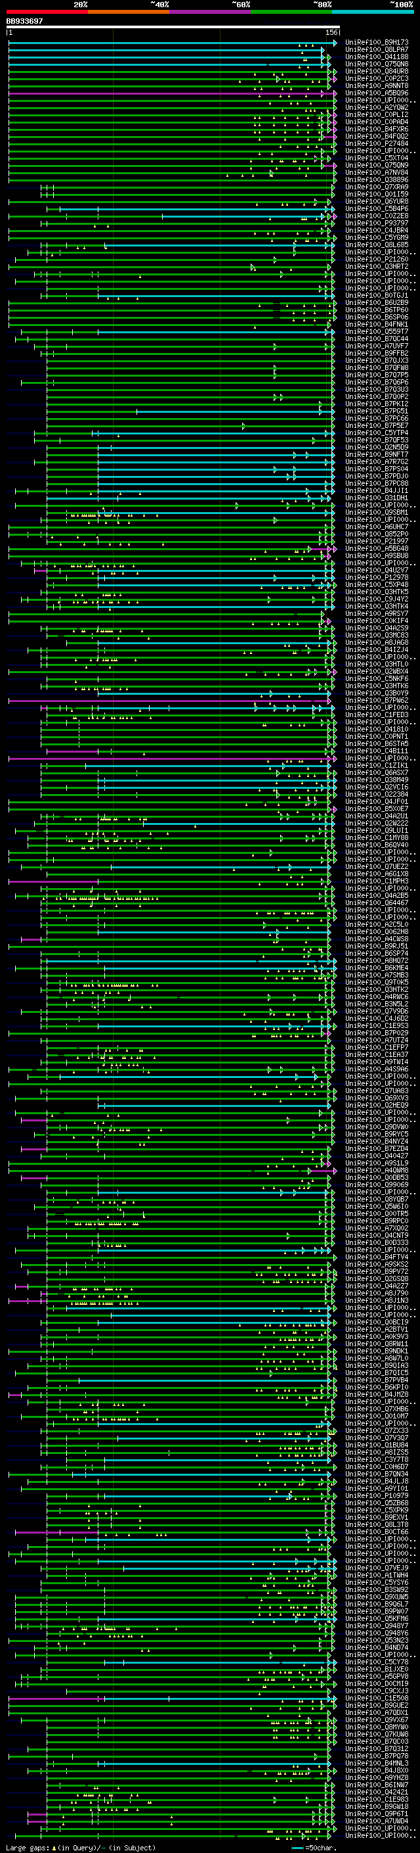Open the UniRef100_C5YGM9 hit
Viewport: 420px width, 1853px height.
pyautogui.click(x=377, y=237)
